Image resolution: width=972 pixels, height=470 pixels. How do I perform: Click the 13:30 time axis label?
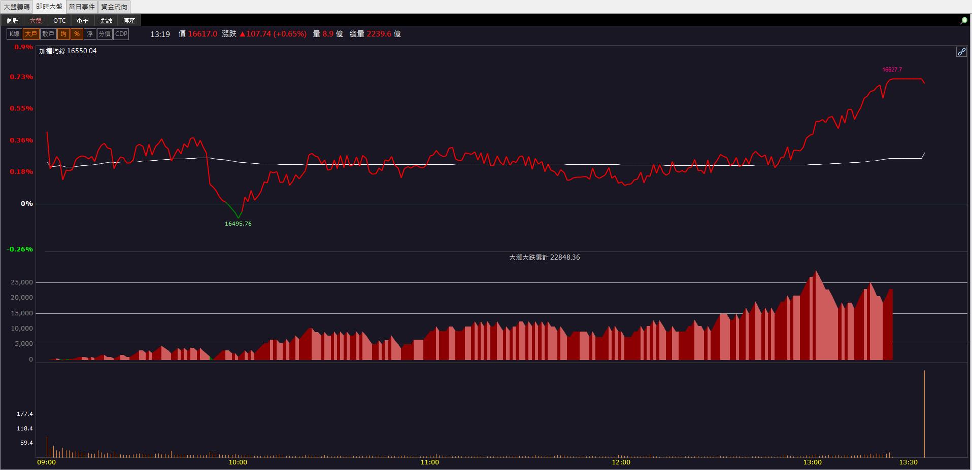[x=909, y=462]
